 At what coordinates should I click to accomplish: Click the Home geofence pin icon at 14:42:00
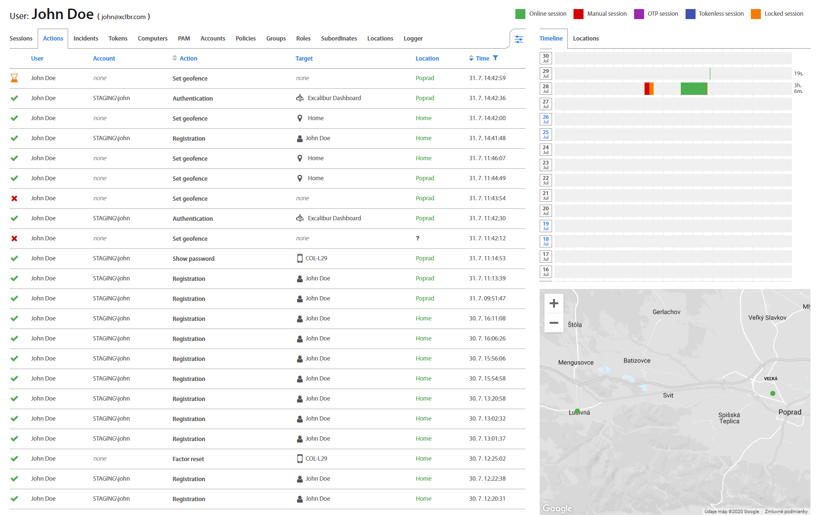coord(300,118)
